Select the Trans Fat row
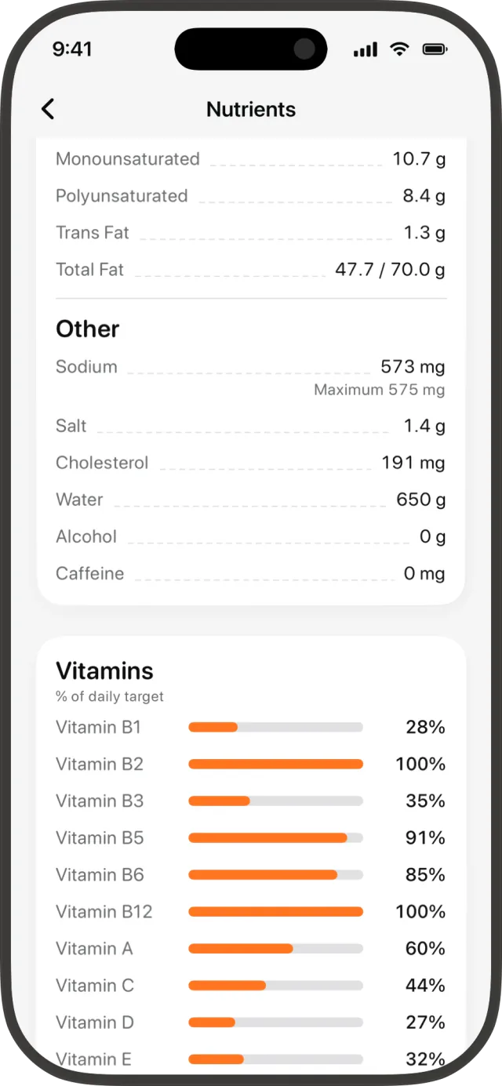This screenshot has width=502, height=1086. click(251, 233)
